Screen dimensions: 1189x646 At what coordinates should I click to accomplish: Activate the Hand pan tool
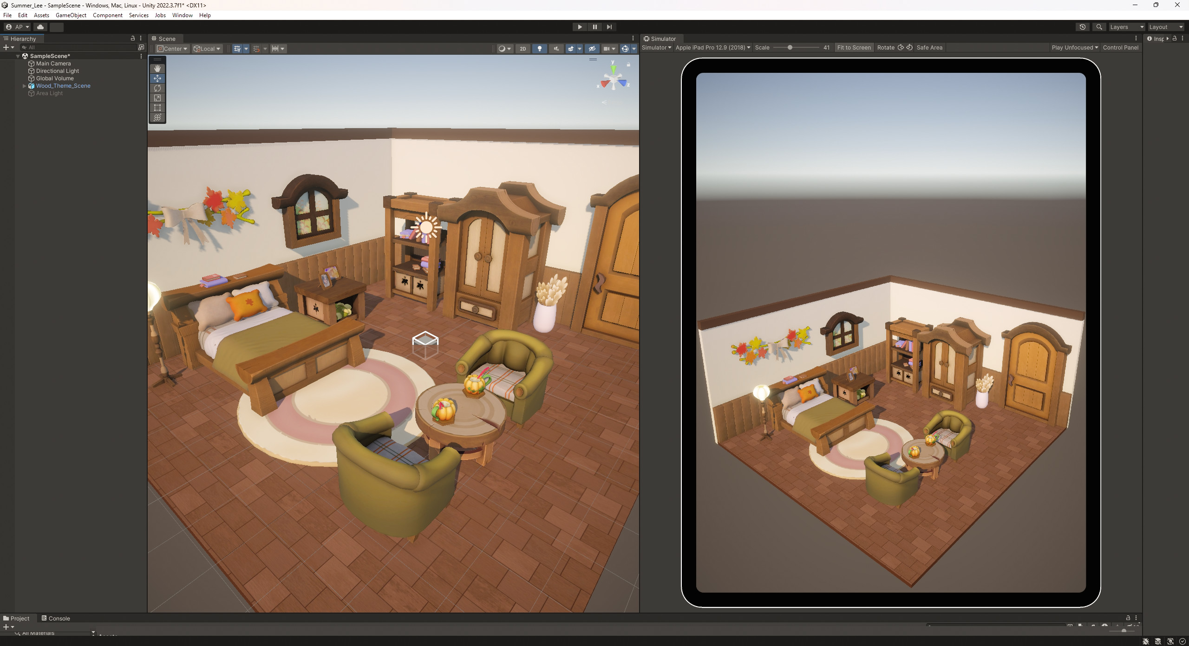[157, 68]
